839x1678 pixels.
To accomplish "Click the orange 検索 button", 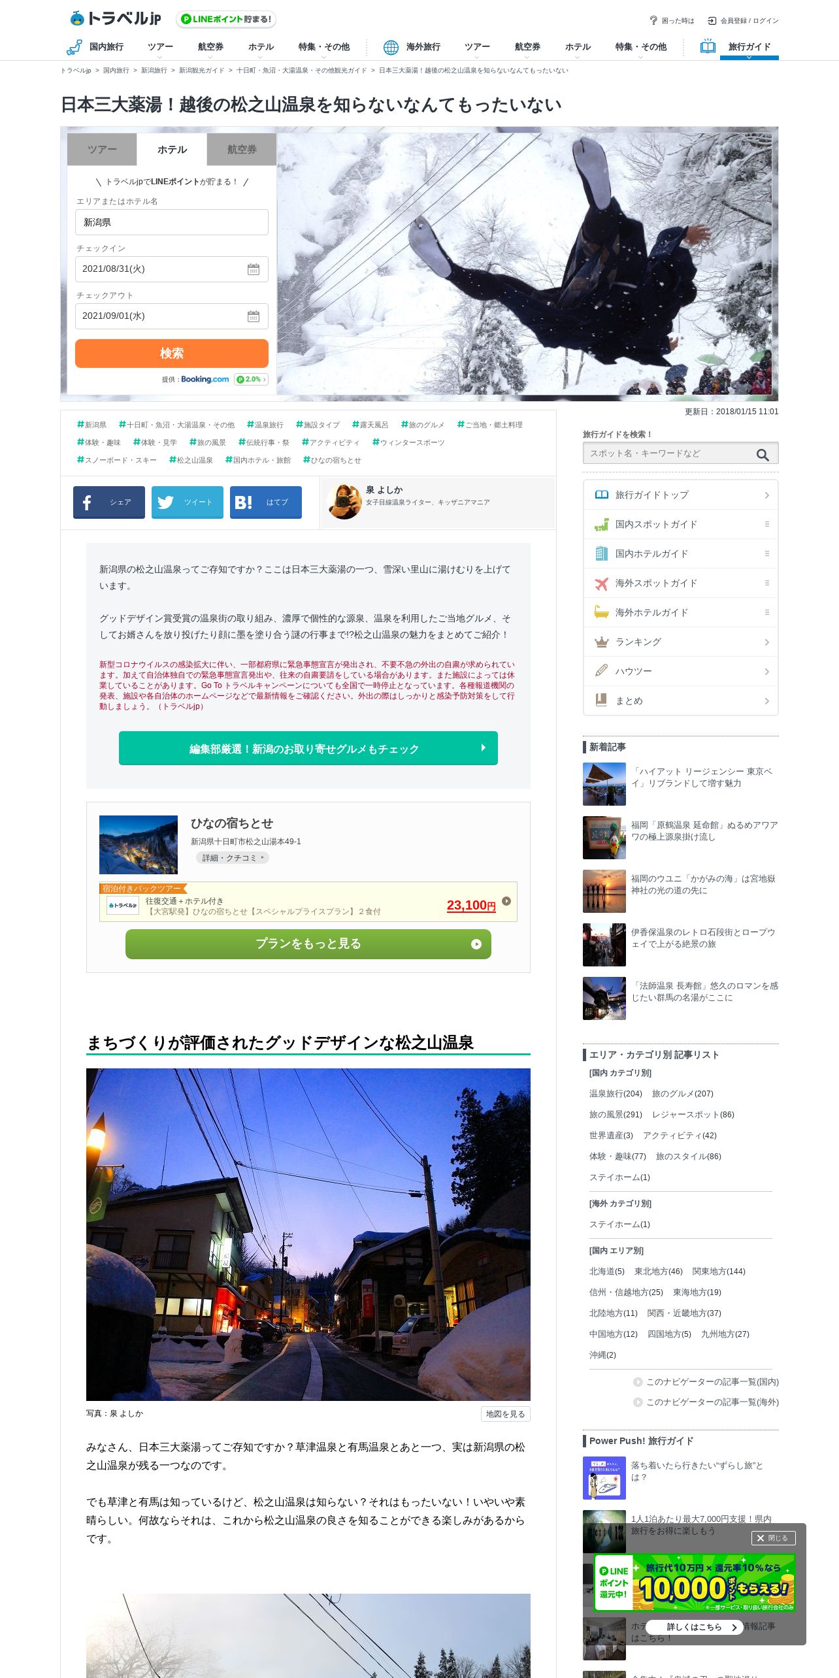I will click(172, 354).
